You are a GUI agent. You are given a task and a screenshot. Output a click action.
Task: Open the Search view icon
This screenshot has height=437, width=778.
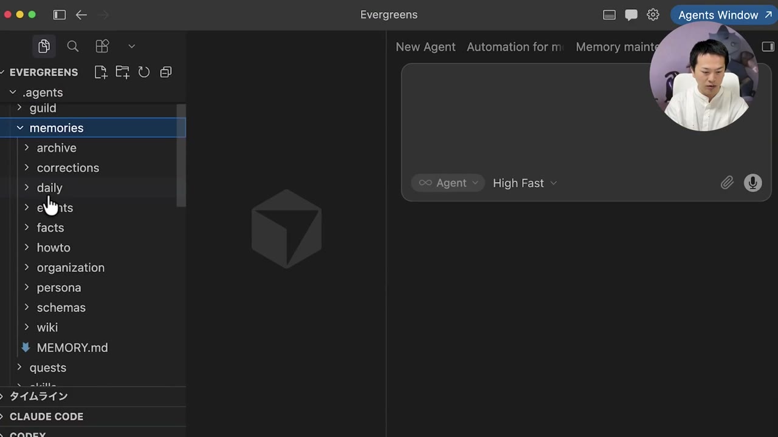coord(73,46)
